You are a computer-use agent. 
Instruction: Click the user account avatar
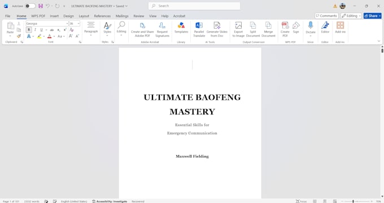[x=343, y=6]
